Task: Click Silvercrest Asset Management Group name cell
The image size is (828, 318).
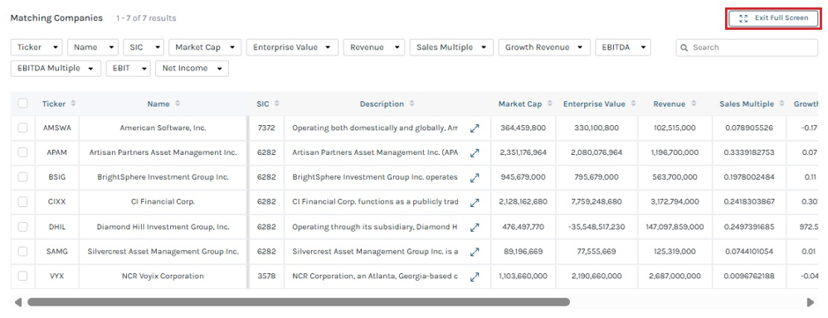Action: [x=163, y=251]
